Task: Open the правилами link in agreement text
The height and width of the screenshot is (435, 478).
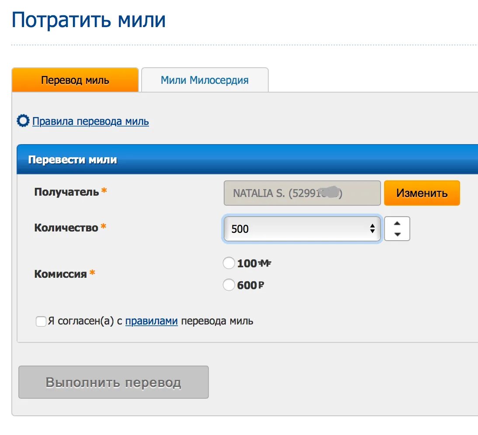Action: 152,321
